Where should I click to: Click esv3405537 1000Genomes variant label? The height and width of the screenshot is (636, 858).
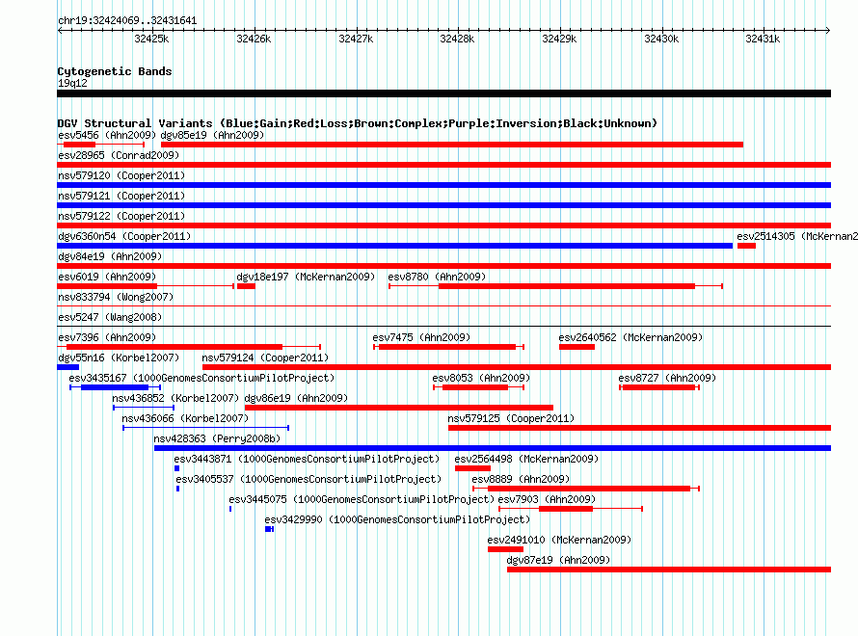tap(308, 479)
